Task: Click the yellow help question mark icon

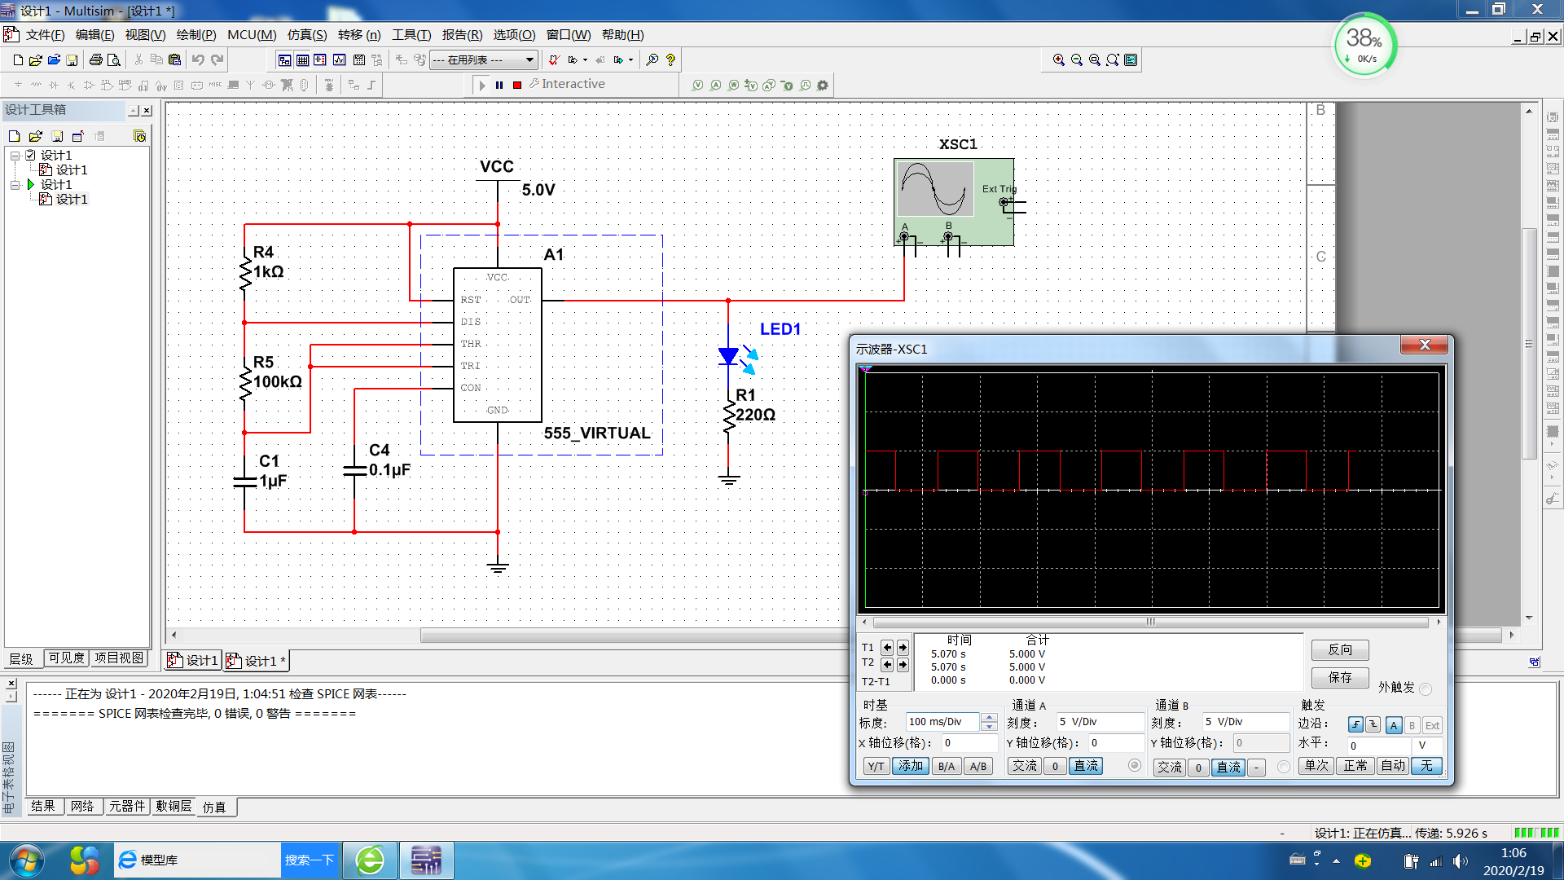Action: pos(670,59)
